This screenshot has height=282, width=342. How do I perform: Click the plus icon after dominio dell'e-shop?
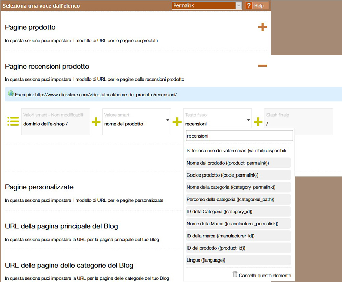point(96,122)
